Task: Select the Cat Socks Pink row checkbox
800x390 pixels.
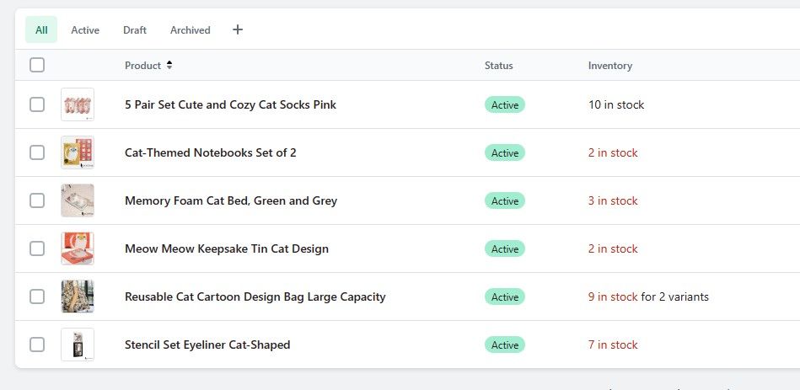Action: pos(37,104)
